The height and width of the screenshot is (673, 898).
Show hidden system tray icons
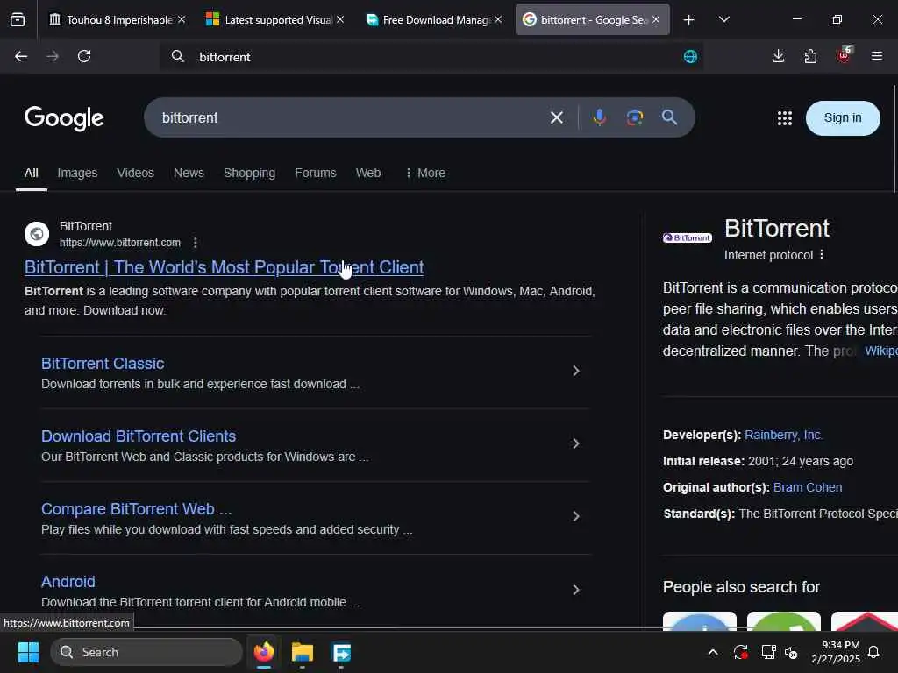[713, 652]
